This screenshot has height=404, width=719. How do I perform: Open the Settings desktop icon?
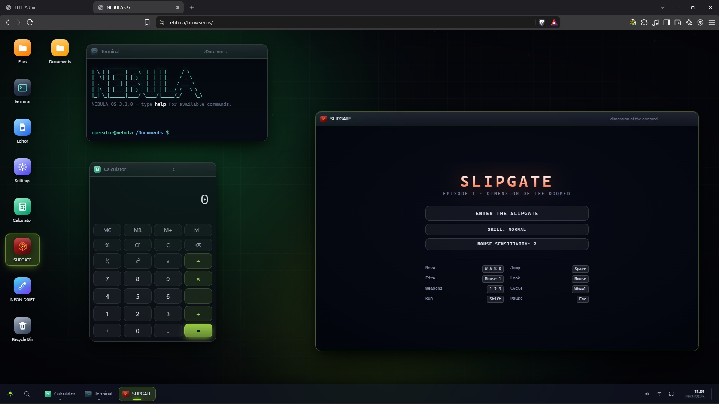22,171
